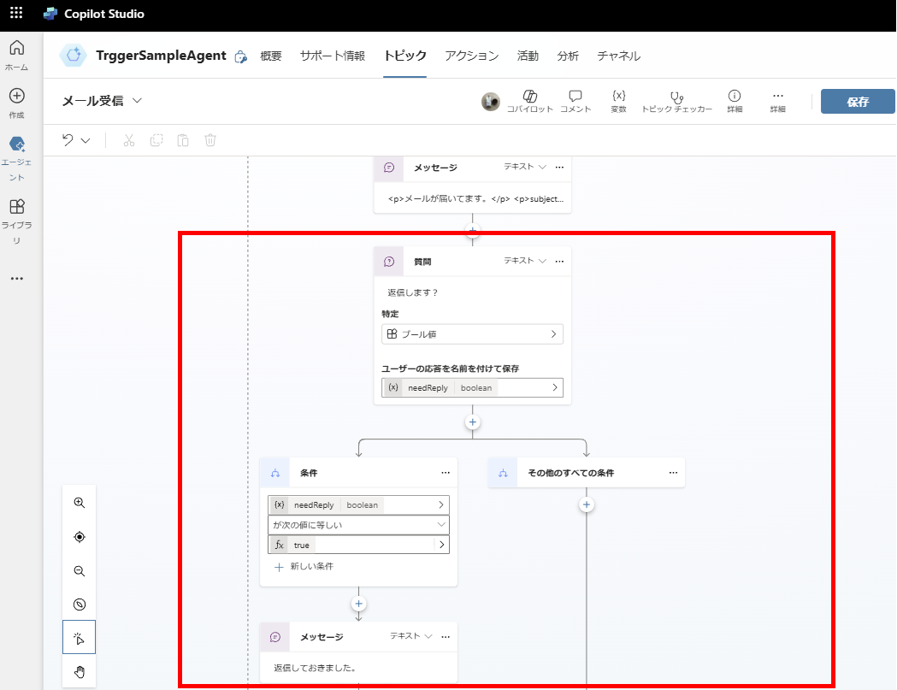This screenshot has height=690, width=897.
Task: Click the 保存 save button
Action: (x=857, y=100)
